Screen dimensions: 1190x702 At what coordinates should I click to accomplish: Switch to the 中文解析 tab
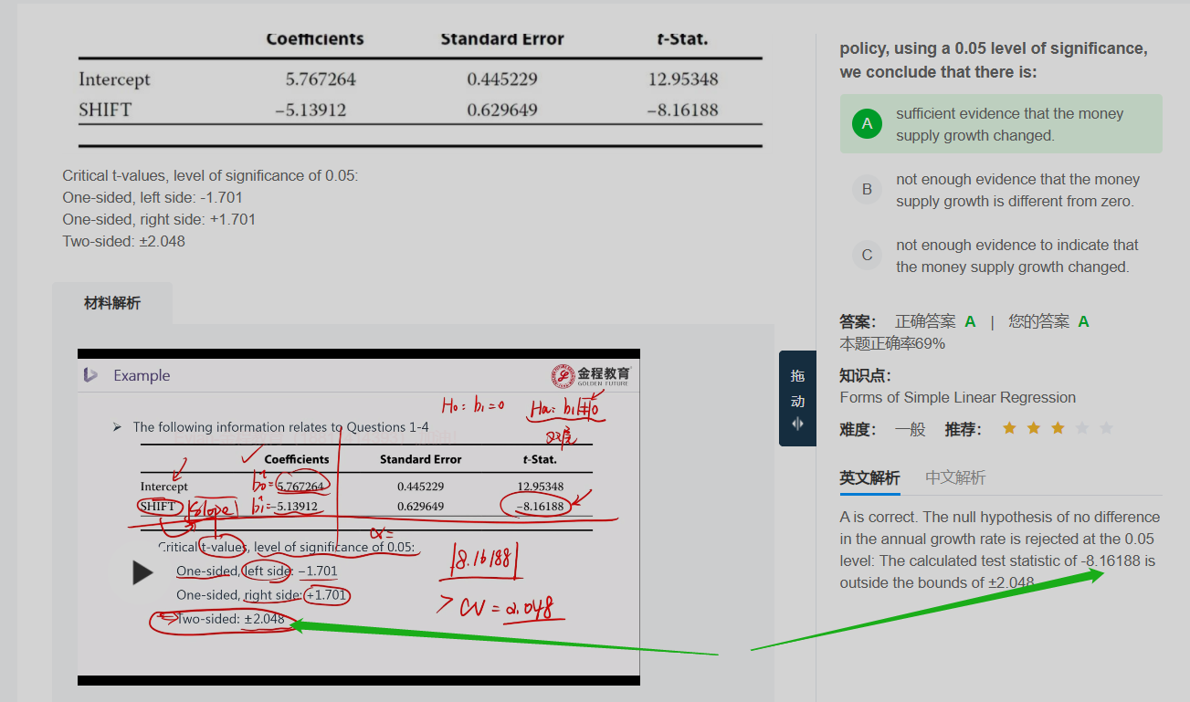click(x=955, y=477)
